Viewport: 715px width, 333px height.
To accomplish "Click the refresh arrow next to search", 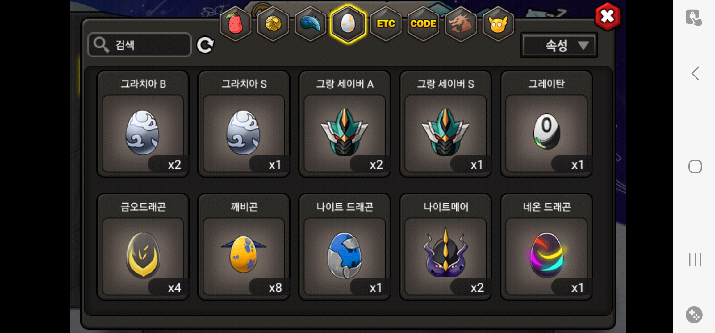I will 206,45.
